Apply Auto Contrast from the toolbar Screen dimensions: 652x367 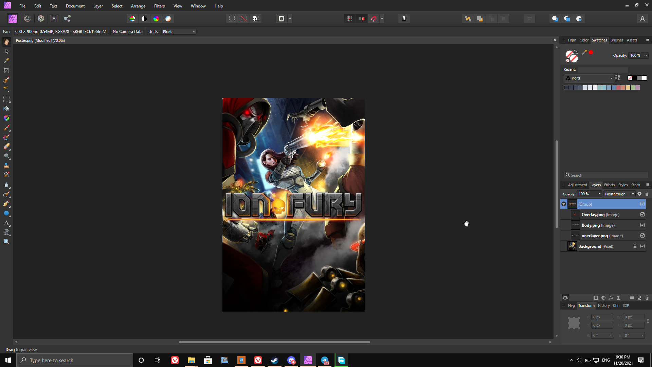coord(144,19)
